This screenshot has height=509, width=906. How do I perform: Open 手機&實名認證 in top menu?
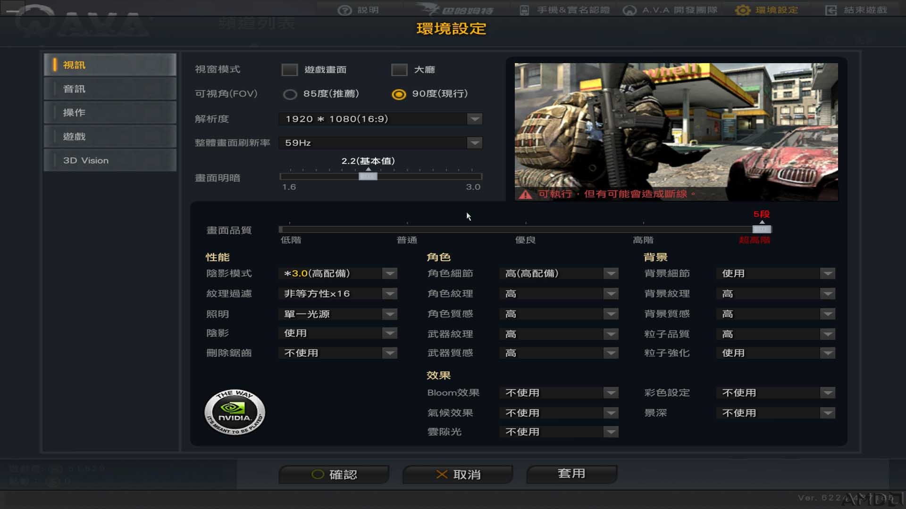coord(564,10)
